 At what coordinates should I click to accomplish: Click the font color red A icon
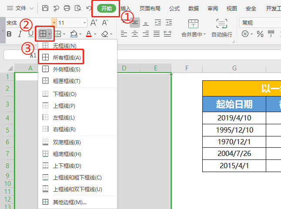89,33
